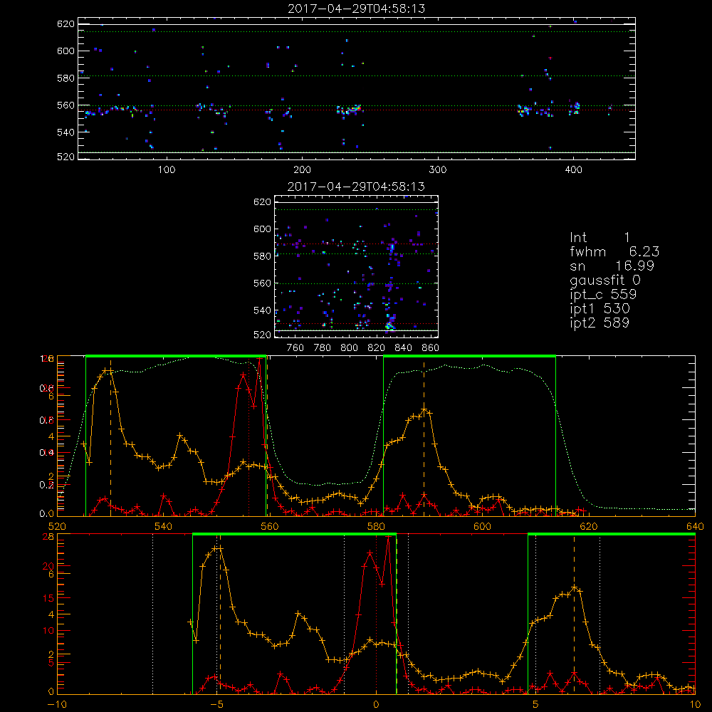
Task: Select the 'Int 1' readout line
Action: [600, 238]
